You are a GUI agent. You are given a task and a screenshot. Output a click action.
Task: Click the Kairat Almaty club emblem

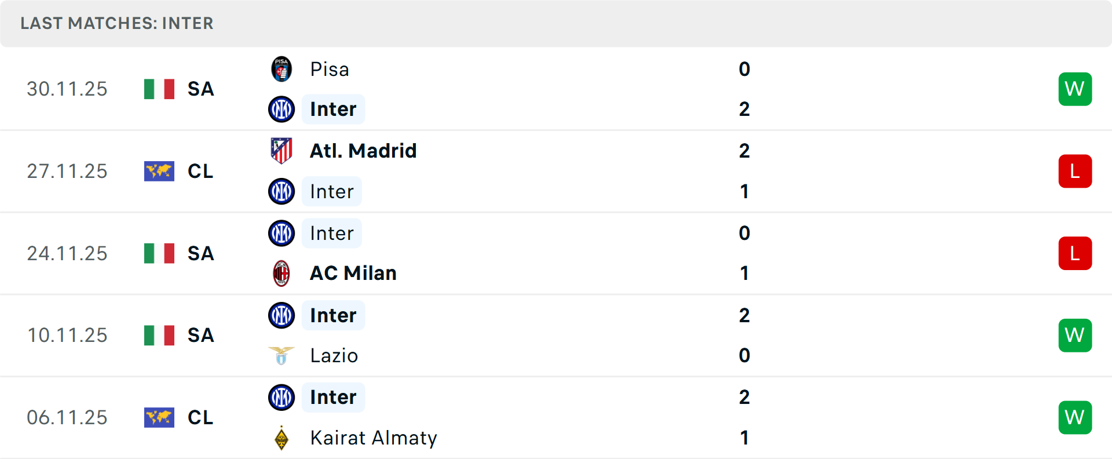coord(281,438)
